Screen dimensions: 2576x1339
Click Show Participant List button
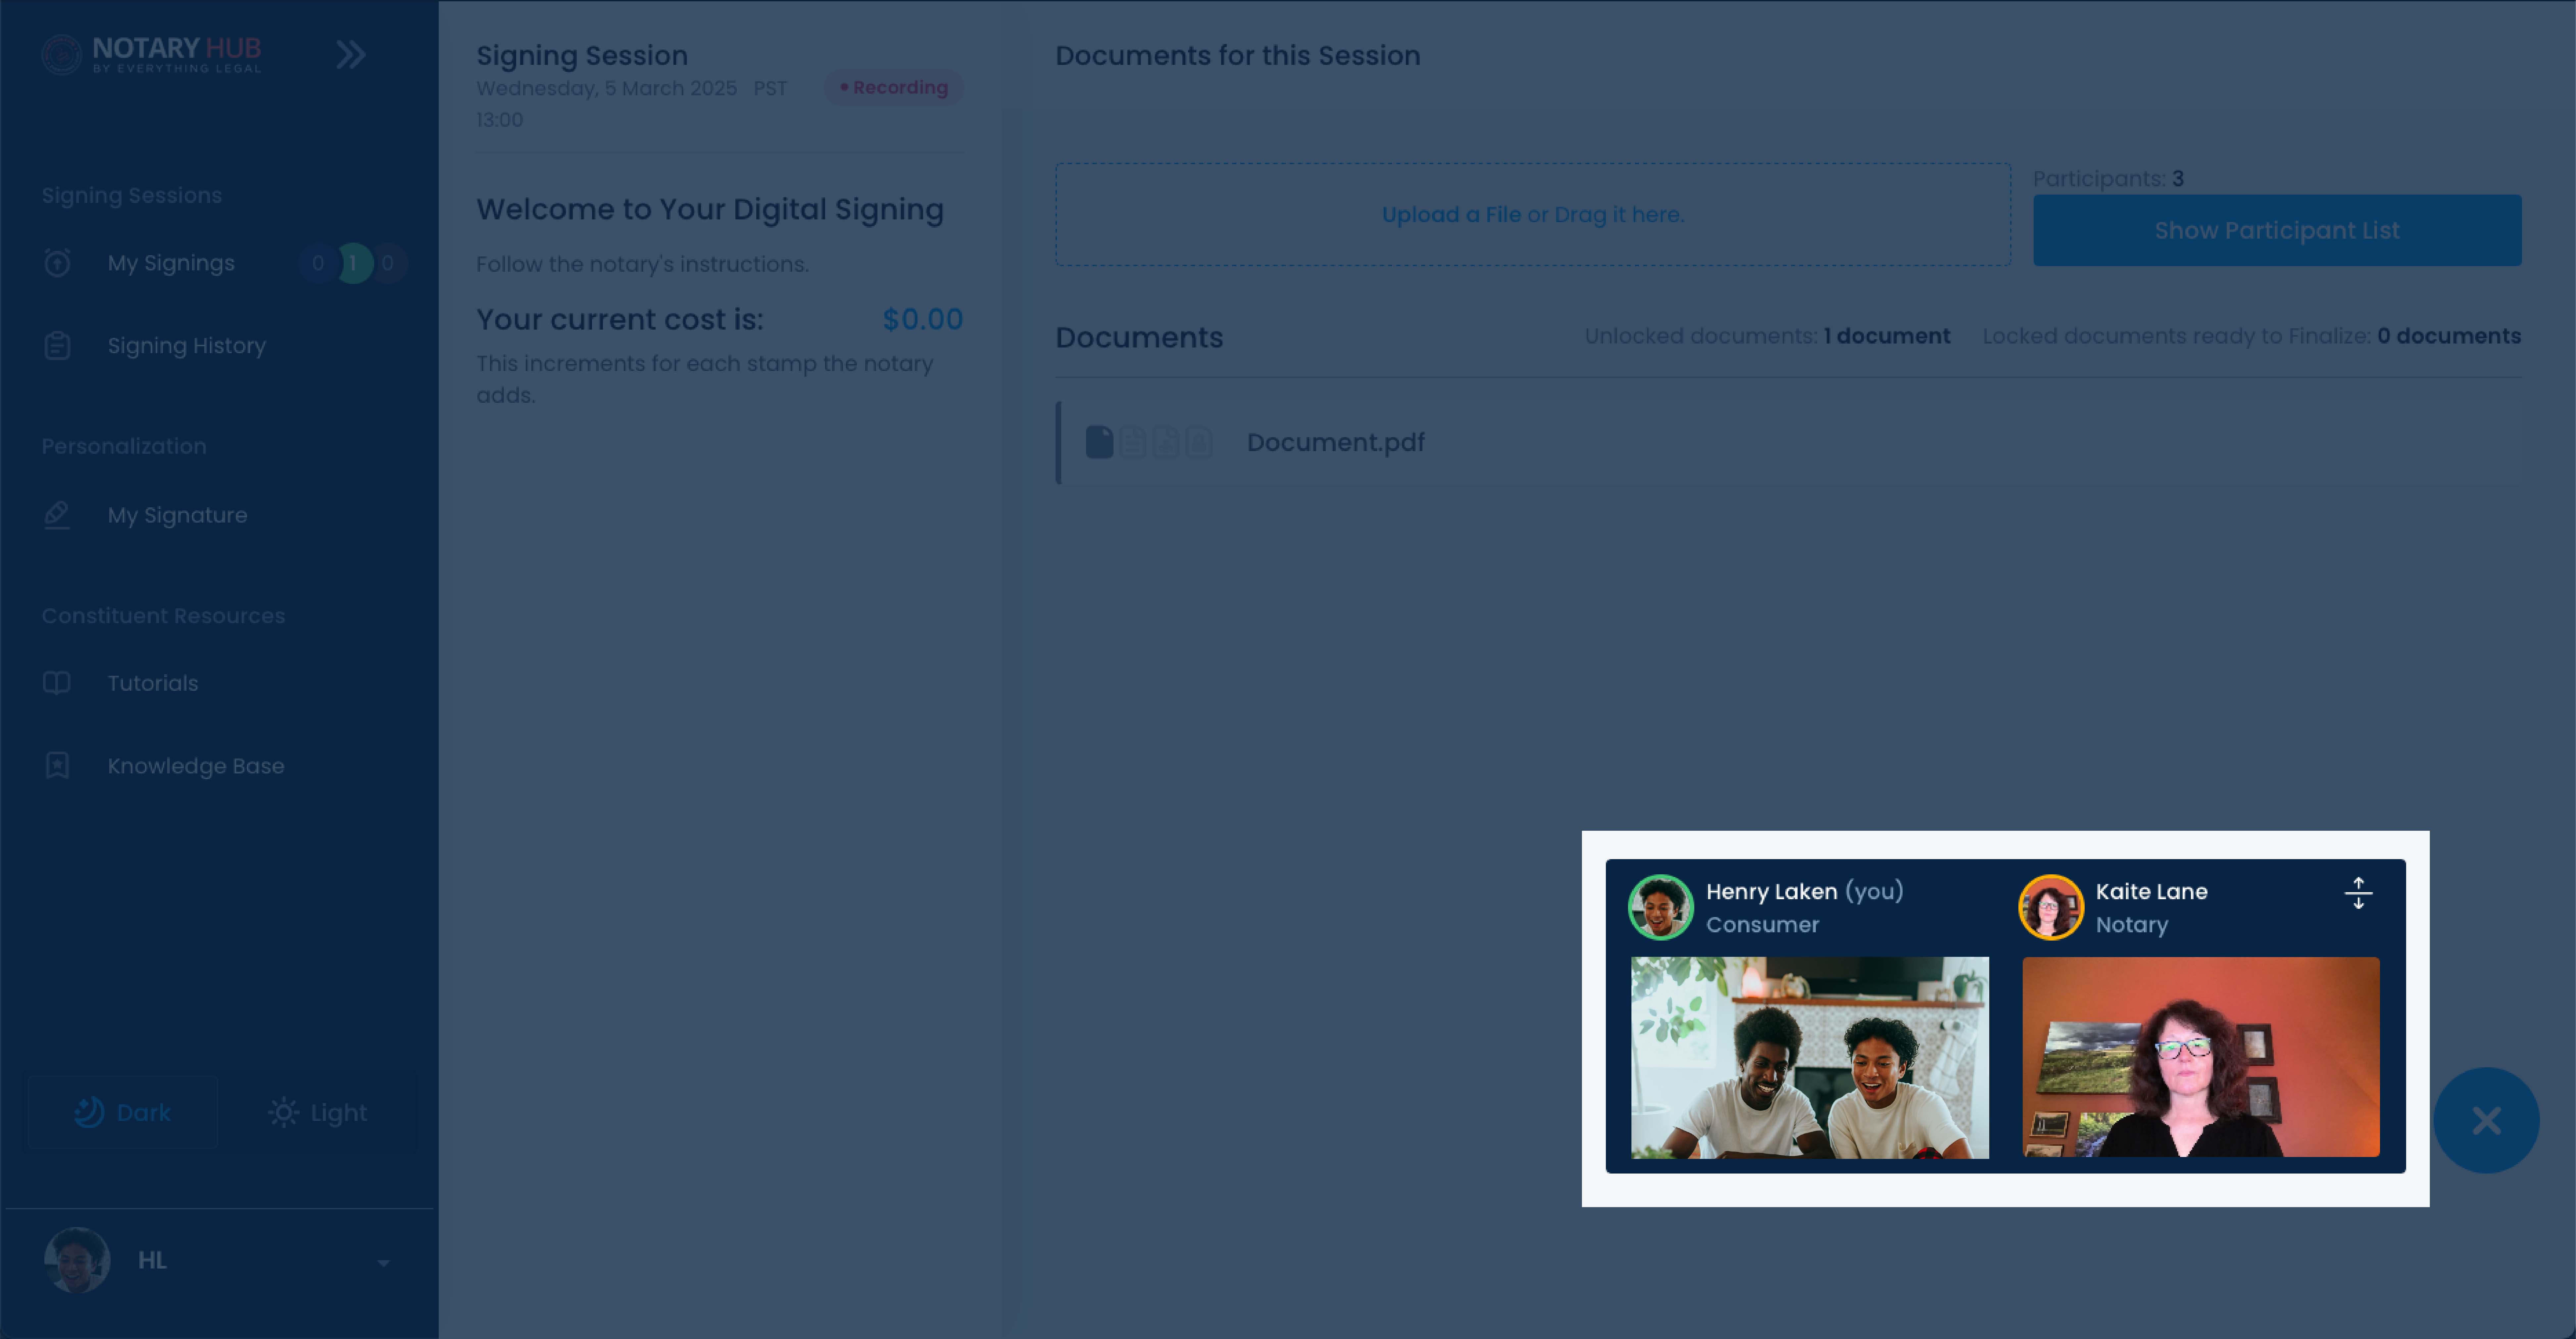2277,231
